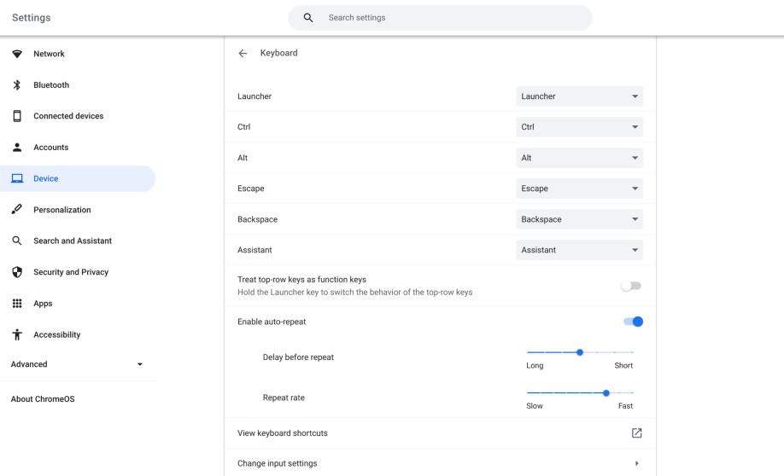Click the 'Repeat rate' label
This screenshot has height=476, width=784.
click(284, 398)
